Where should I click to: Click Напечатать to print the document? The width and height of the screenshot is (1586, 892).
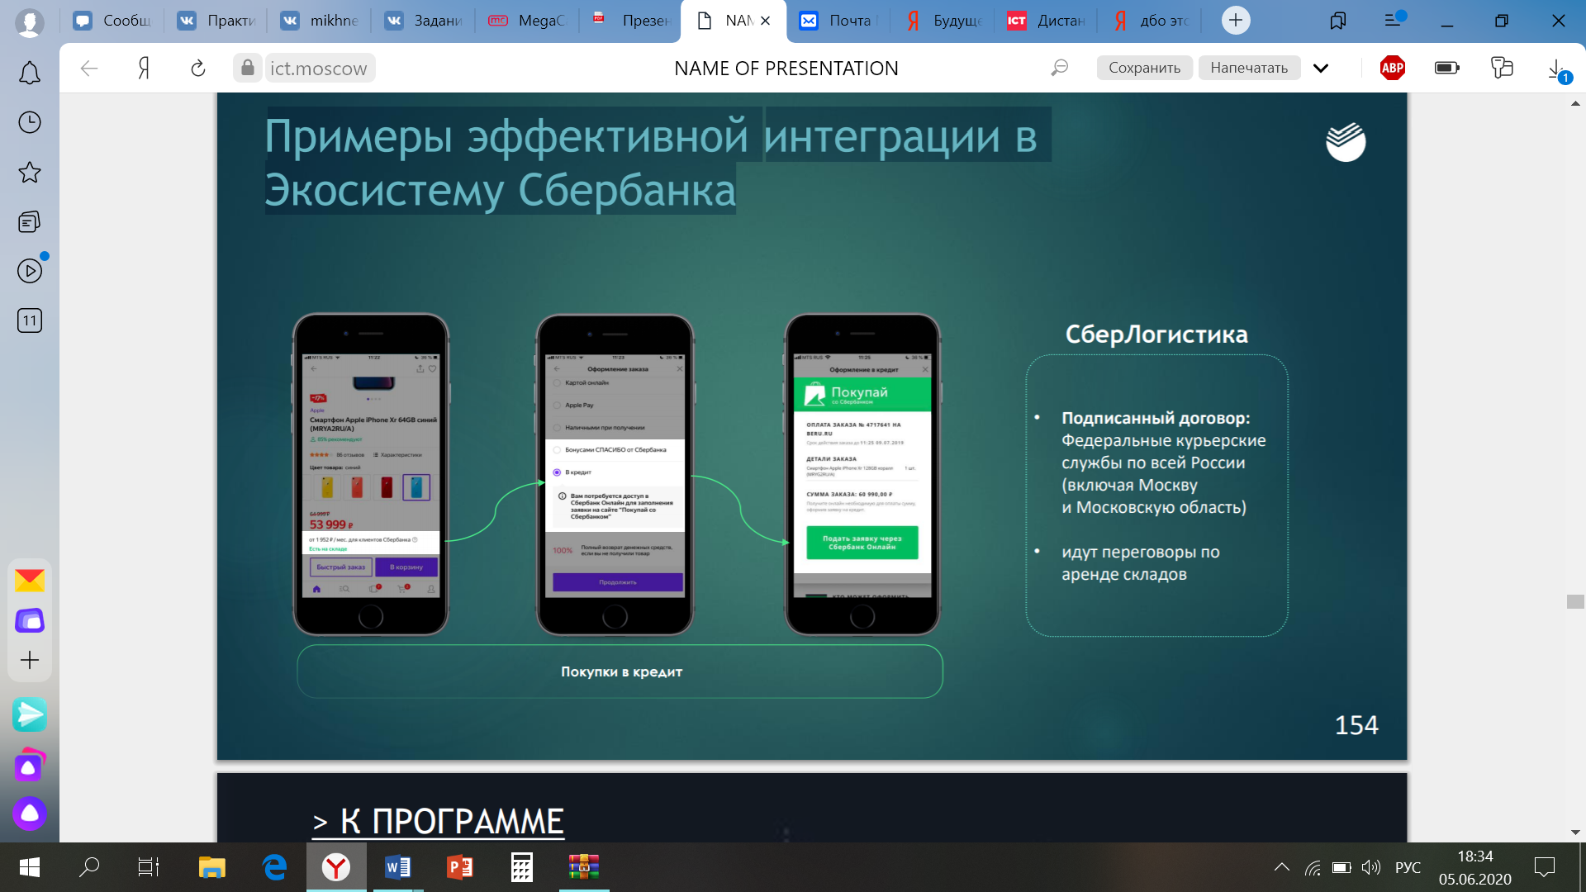tap(1249, 68)
